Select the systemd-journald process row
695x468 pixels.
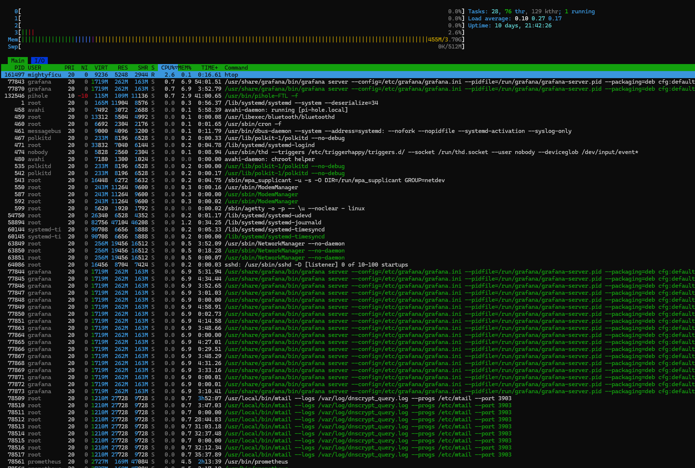(348, 223)
